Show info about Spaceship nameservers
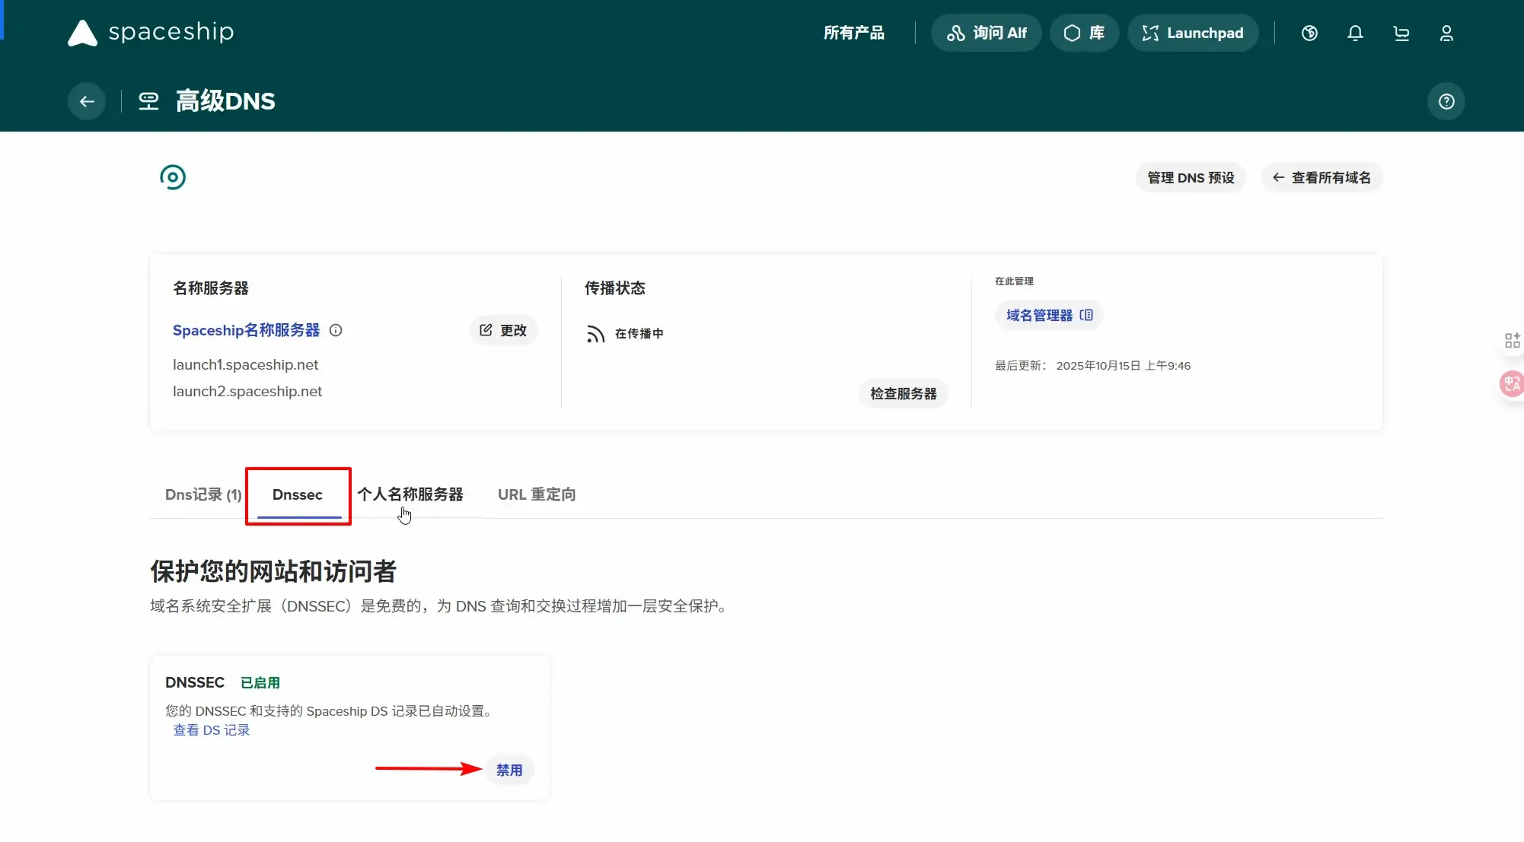The image size is (1524, 842). click(x=336, y=330)
